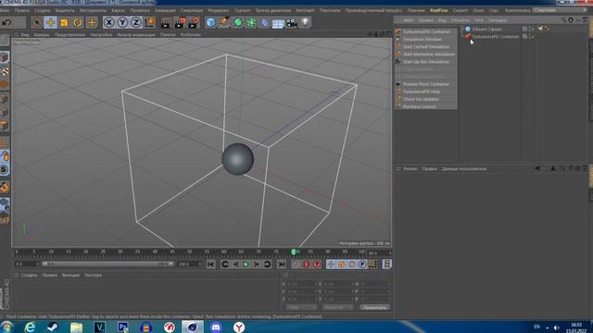Toggle Y axis lock

point(122,22)
